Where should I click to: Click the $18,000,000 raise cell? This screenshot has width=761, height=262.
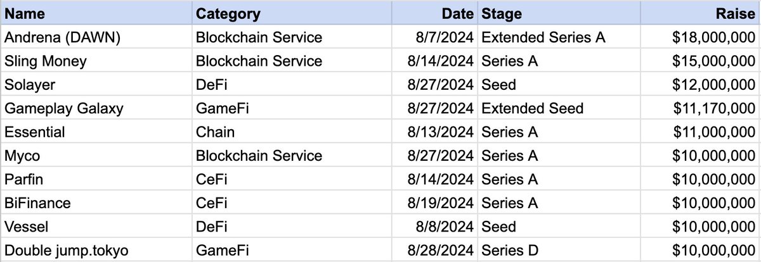[x=700, y=37]
